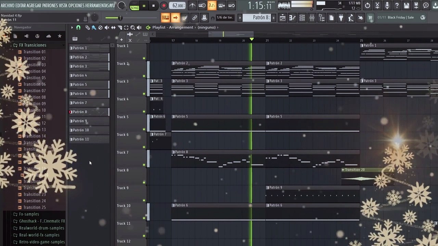Screen dimensions: 438x246
Task: Mute Track 2 using its green LED
Action: pyautogui.click(x=144, y=76)
